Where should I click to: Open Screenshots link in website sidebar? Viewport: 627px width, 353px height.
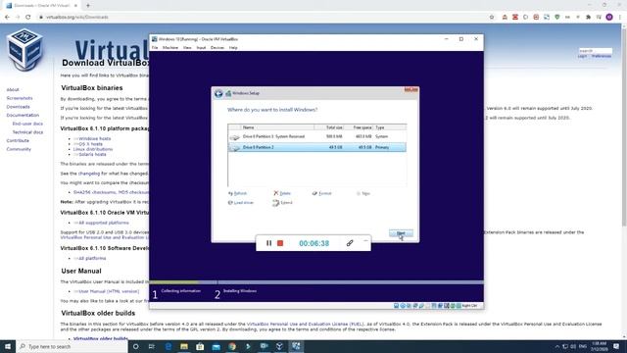(20, 98)
